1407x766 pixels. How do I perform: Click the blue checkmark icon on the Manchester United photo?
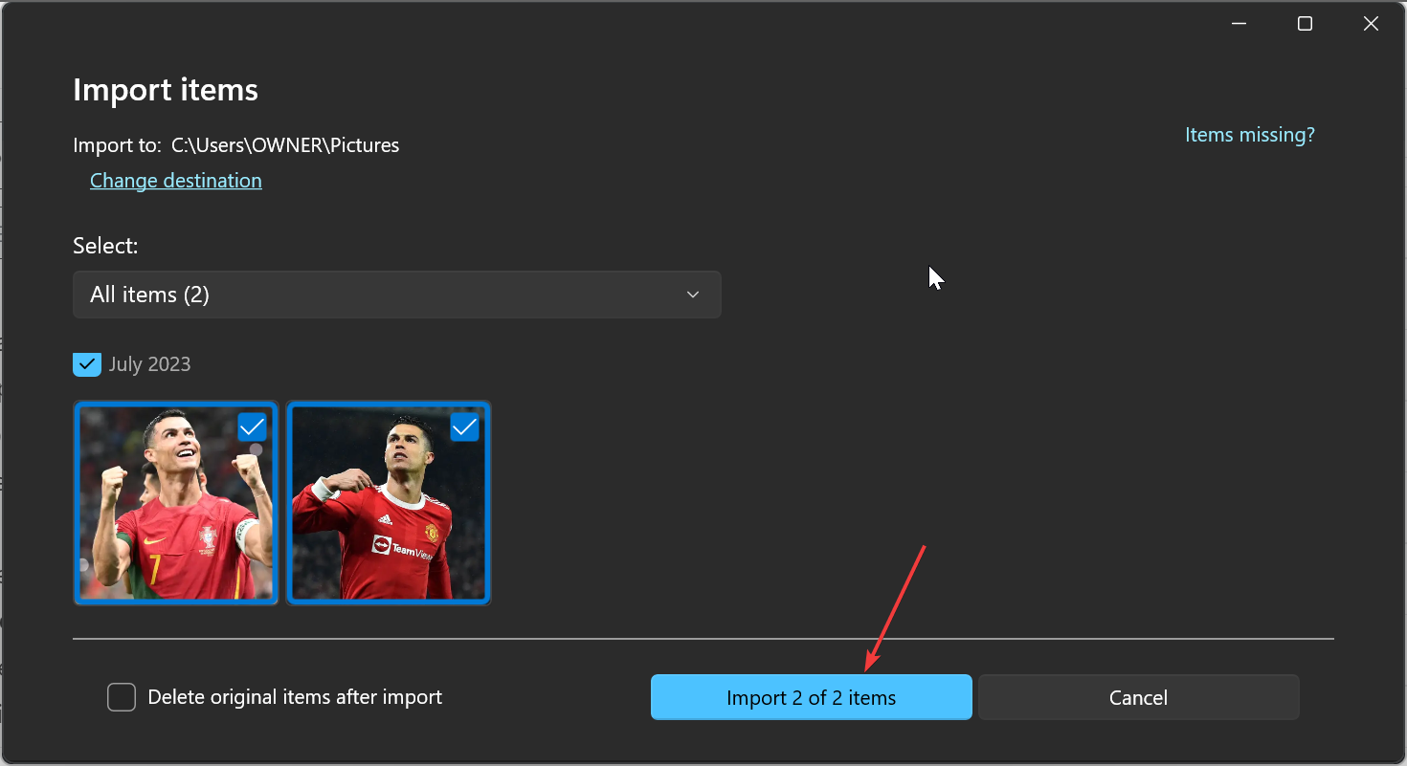[464, 427]
